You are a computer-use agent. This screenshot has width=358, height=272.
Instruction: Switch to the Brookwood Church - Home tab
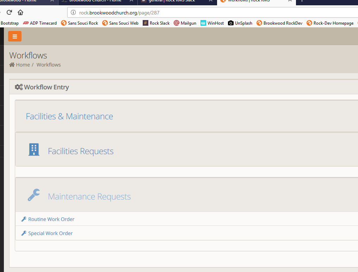(x=95, y=1)
